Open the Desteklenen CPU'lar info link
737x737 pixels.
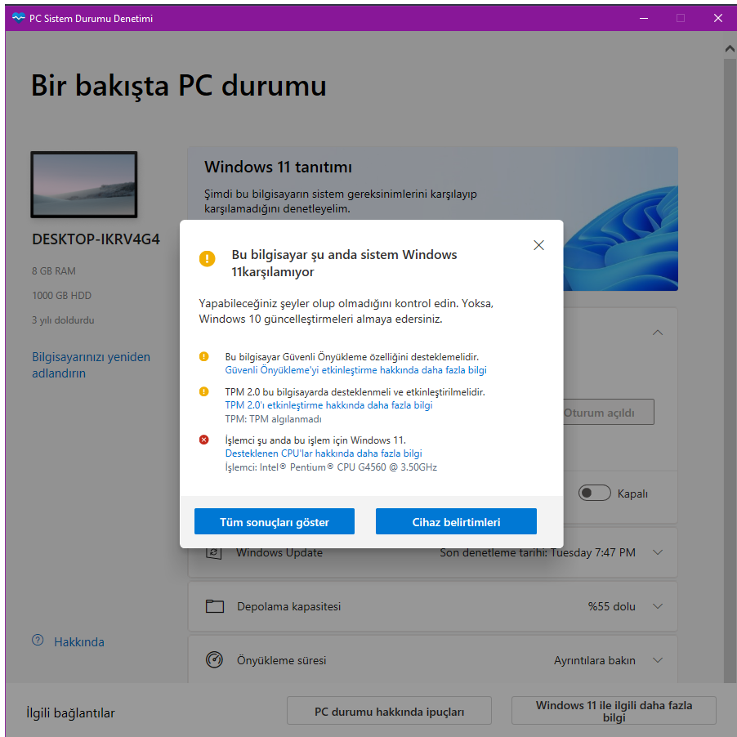pyautogui.click(x=324, y=453)
